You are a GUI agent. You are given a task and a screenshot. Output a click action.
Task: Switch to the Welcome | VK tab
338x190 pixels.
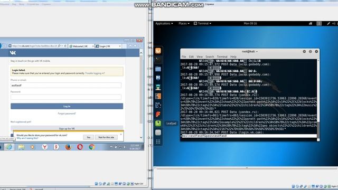[81, 46]
